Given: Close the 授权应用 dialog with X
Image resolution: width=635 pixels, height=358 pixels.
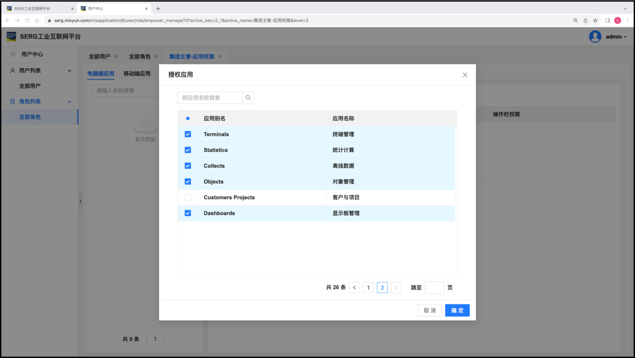Looking at the screenshot, I should [465, 75].
